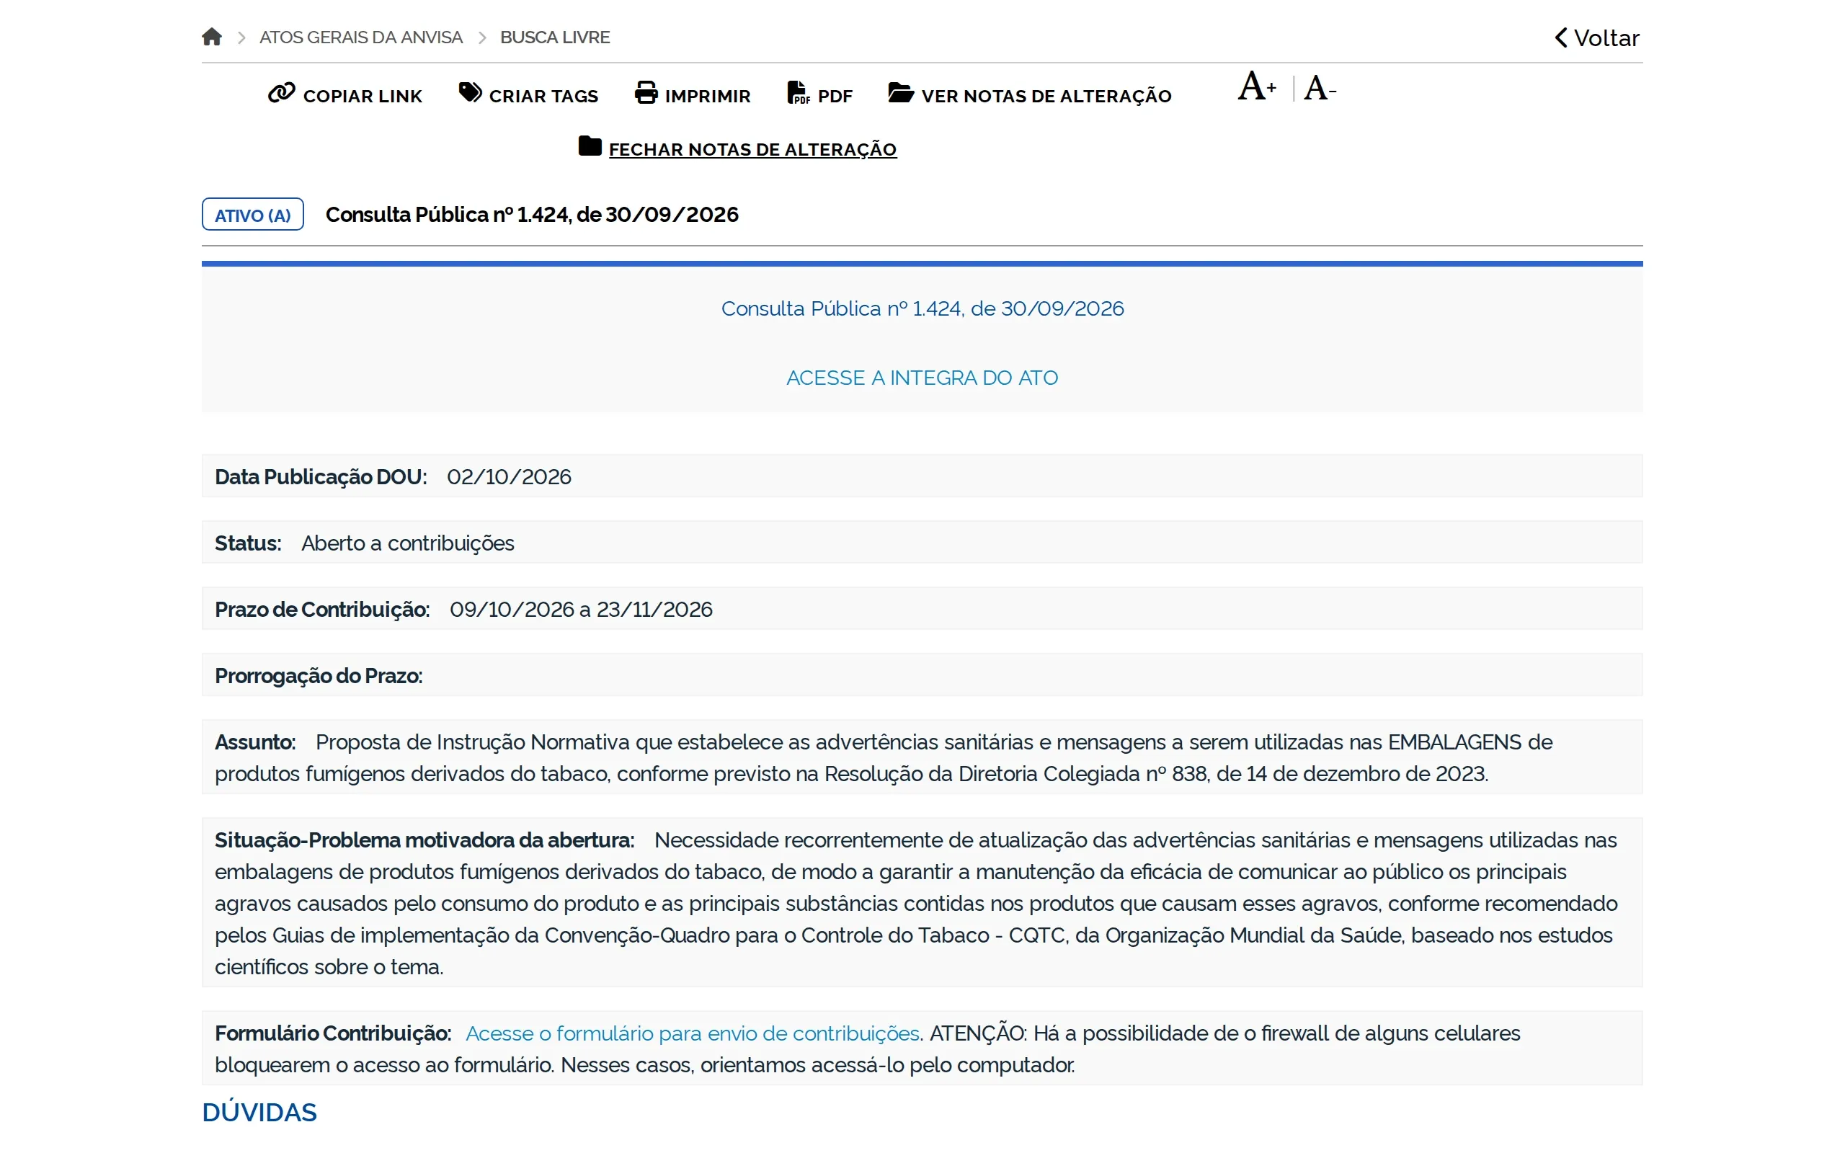Click Voltar text
Viewport: 1845px width, 1153px height.
point(1606,38)
